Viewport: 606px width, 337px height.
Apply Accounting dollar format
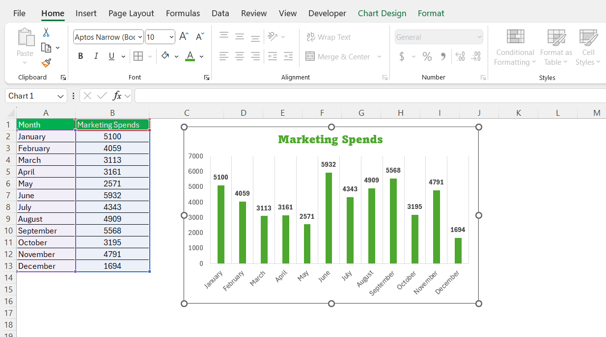402,57
